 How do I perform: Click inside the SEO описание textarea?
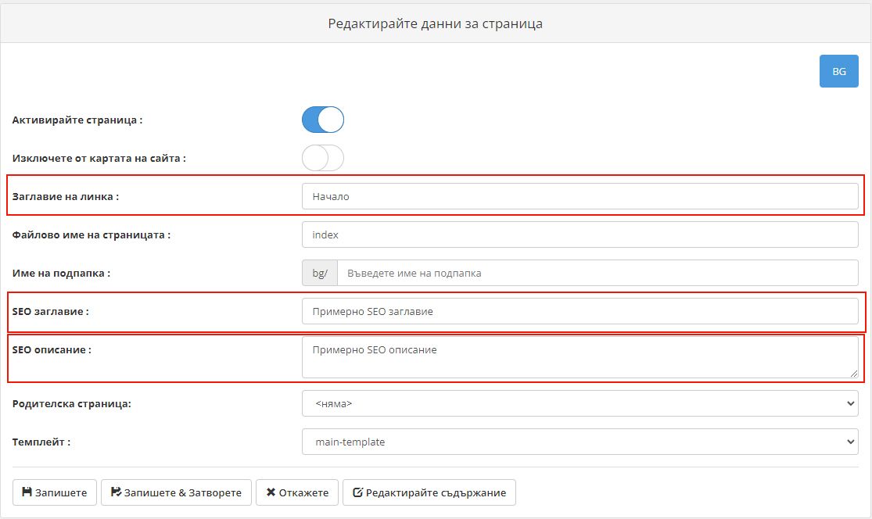(579, 356)
